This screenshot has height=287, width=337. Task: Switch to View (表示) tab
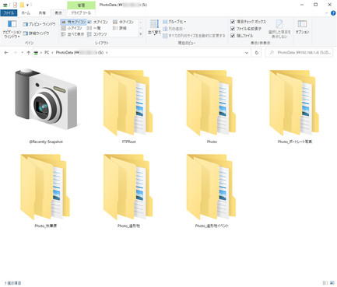(x=58, y=13)
